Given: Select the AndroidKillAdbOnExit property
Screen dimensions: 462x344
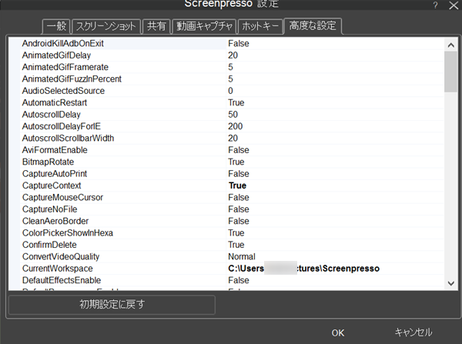Looking at the screenshot, I should pyautogui.click(x=63, y=44).
